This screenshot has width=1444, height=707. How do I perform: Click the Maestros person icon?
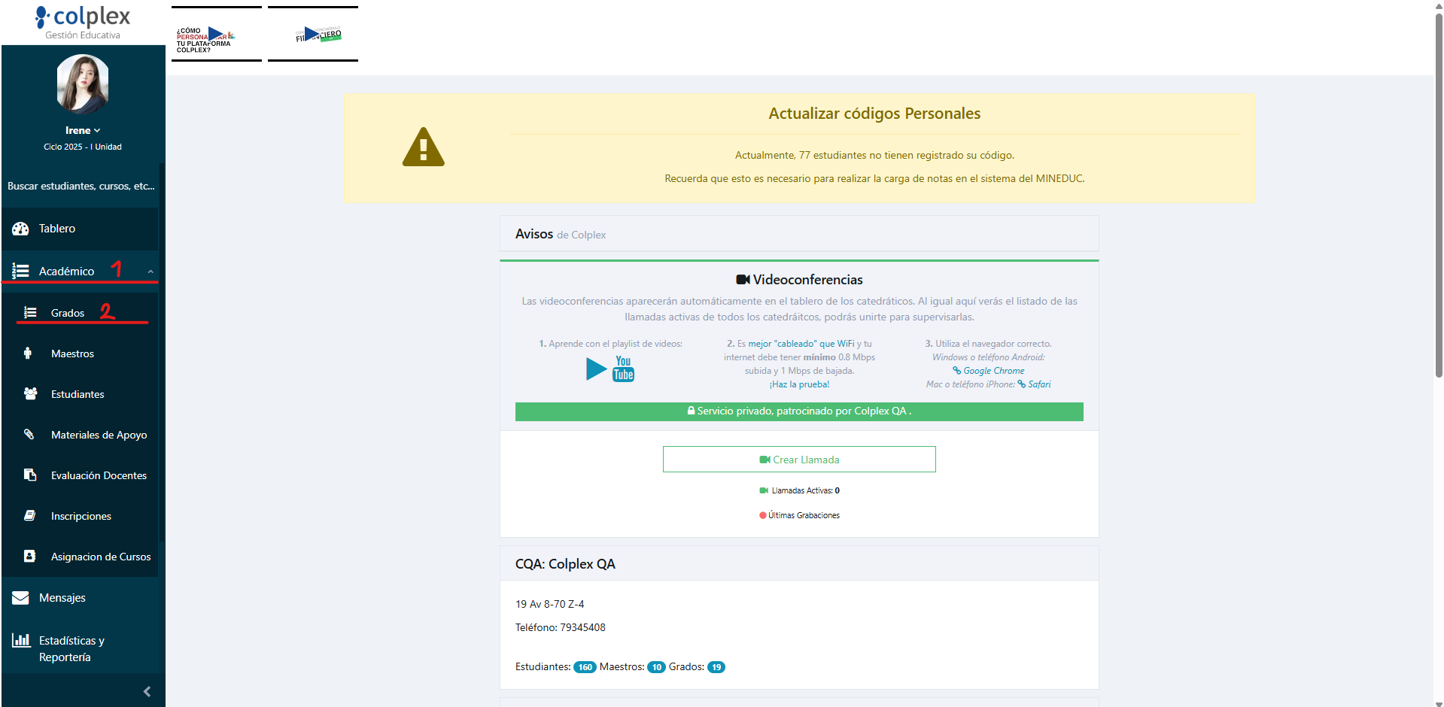(28, 353)
